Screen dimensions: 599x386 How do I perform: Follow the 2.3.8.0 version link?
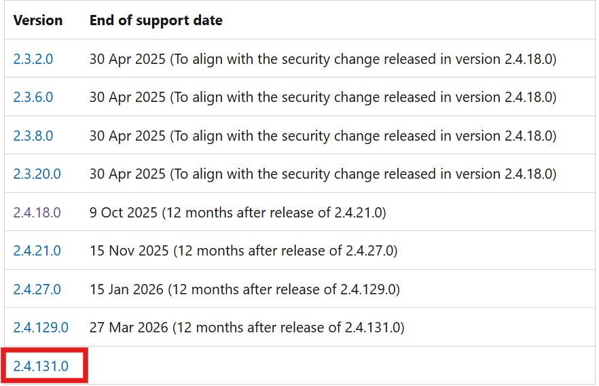pyautogui.click(x=33, y=136)
